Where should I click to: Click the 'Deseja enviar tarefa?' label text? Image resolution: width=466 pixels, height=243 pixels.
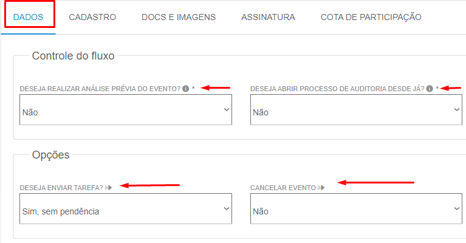(61, 188)
